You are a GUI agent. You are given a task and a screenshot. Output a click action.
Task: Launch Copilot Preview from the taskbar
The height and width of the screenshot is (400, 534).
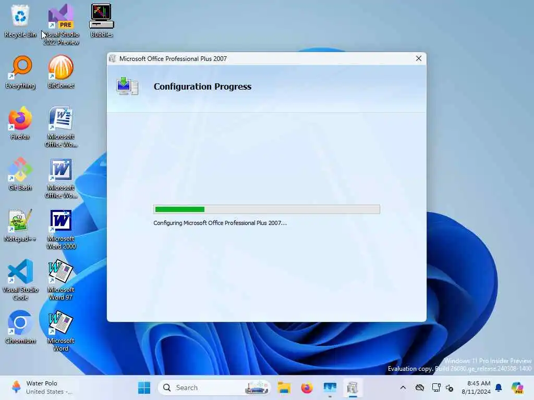tap(517, 387)
